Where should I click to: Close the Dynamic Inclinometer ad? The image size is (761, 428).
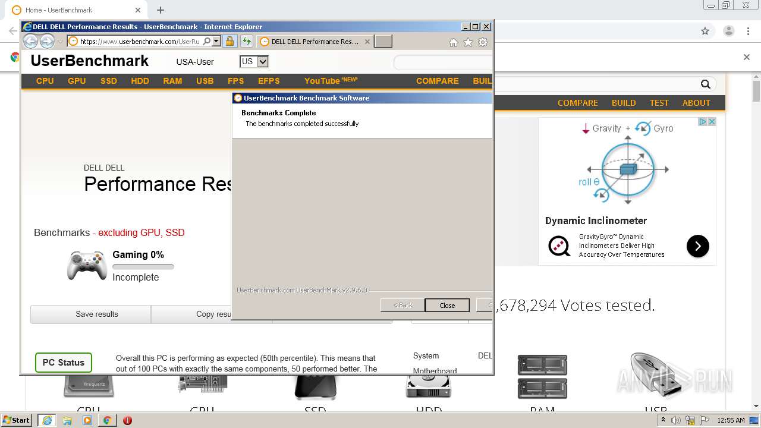point(712,121)
